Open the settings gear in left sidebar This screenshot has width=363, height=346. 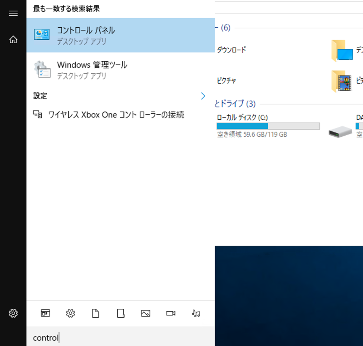coord(13,313)
